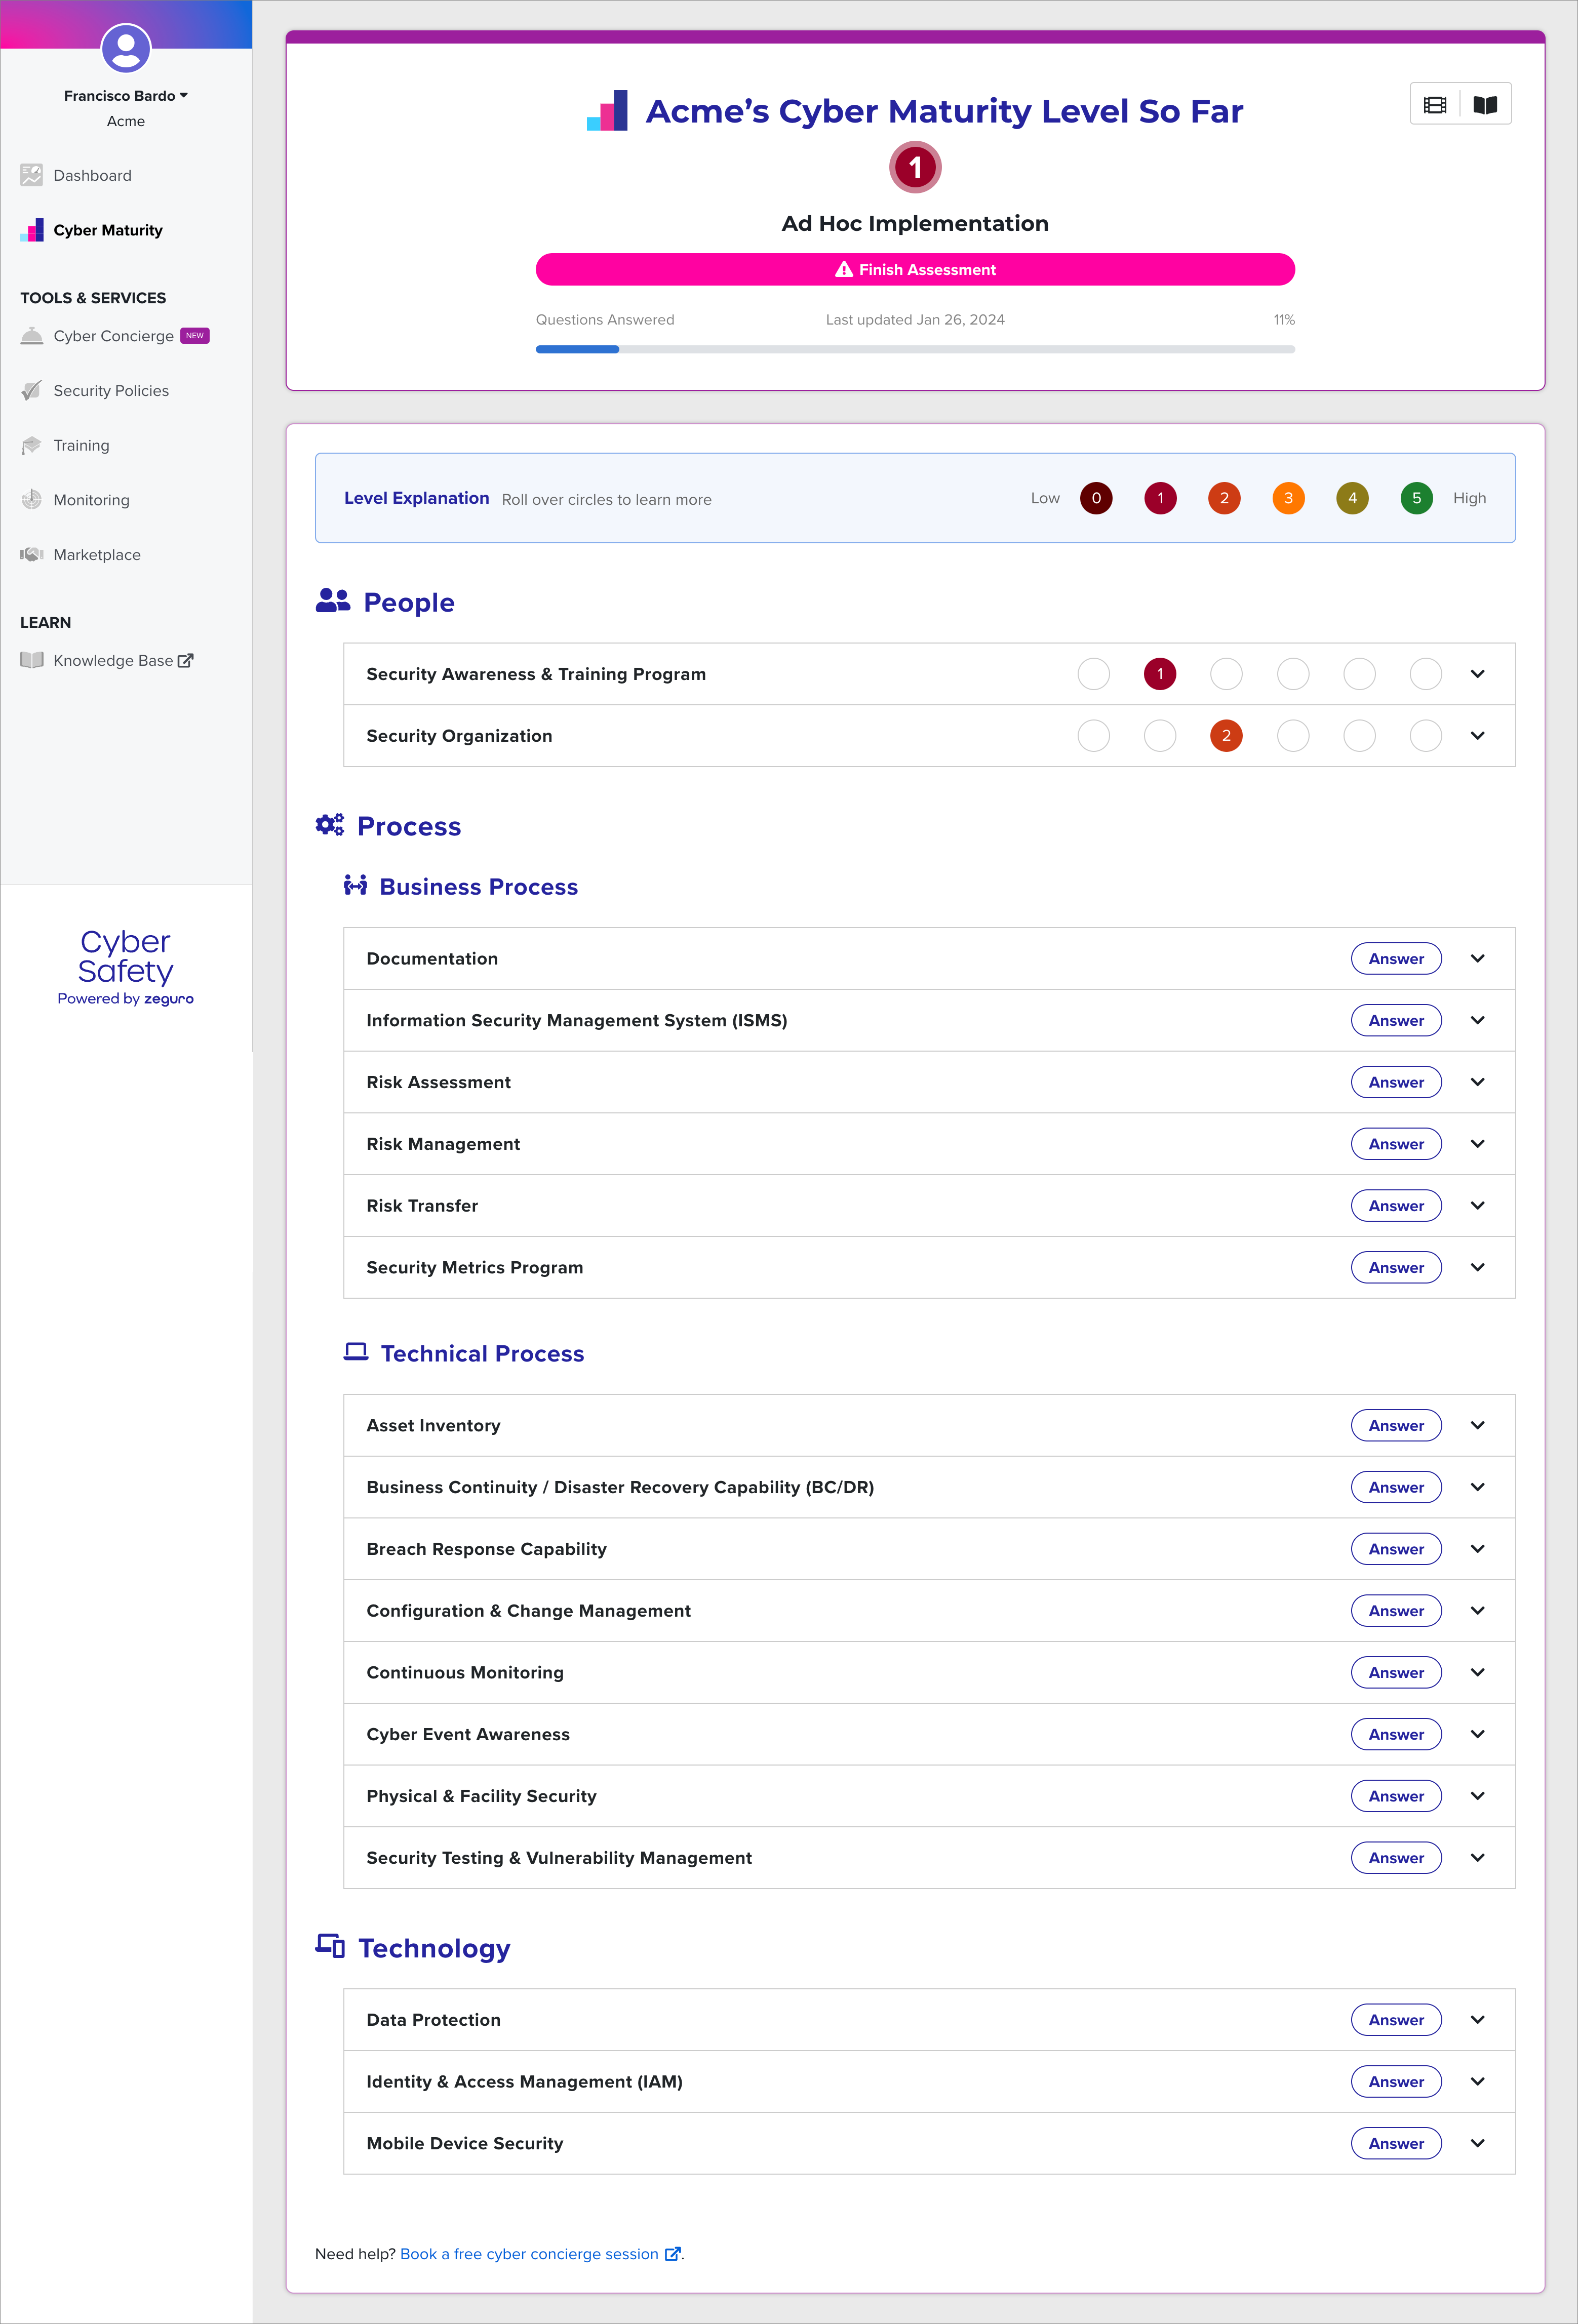Select level 0 for Security Organization
1578x2324 pixels.
coord(1094,736)
